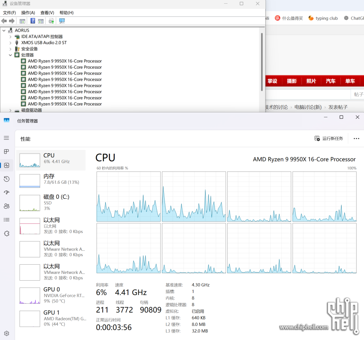Open Task Manager settings gear icon
This screenshot has width=364, height=340.
coord(7,333)
